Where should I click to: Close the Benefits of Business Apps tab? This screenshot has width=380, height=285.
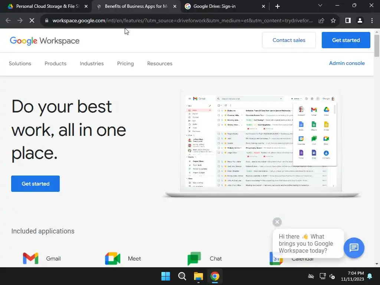(x=175, y=7)
